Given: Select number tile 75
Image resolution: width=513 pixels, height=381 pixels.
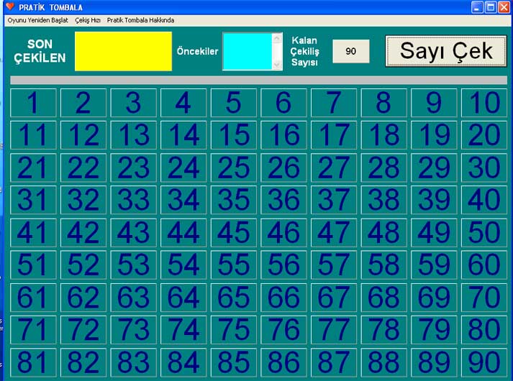Looking at the screenshot, I should click(234, 330).
